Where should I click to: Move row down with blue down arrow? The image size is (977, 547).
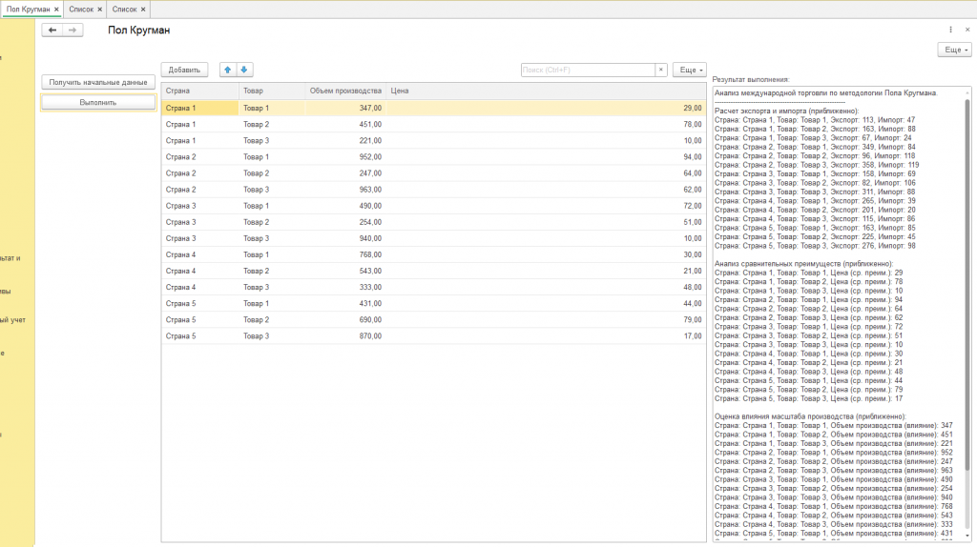(244, 70)
